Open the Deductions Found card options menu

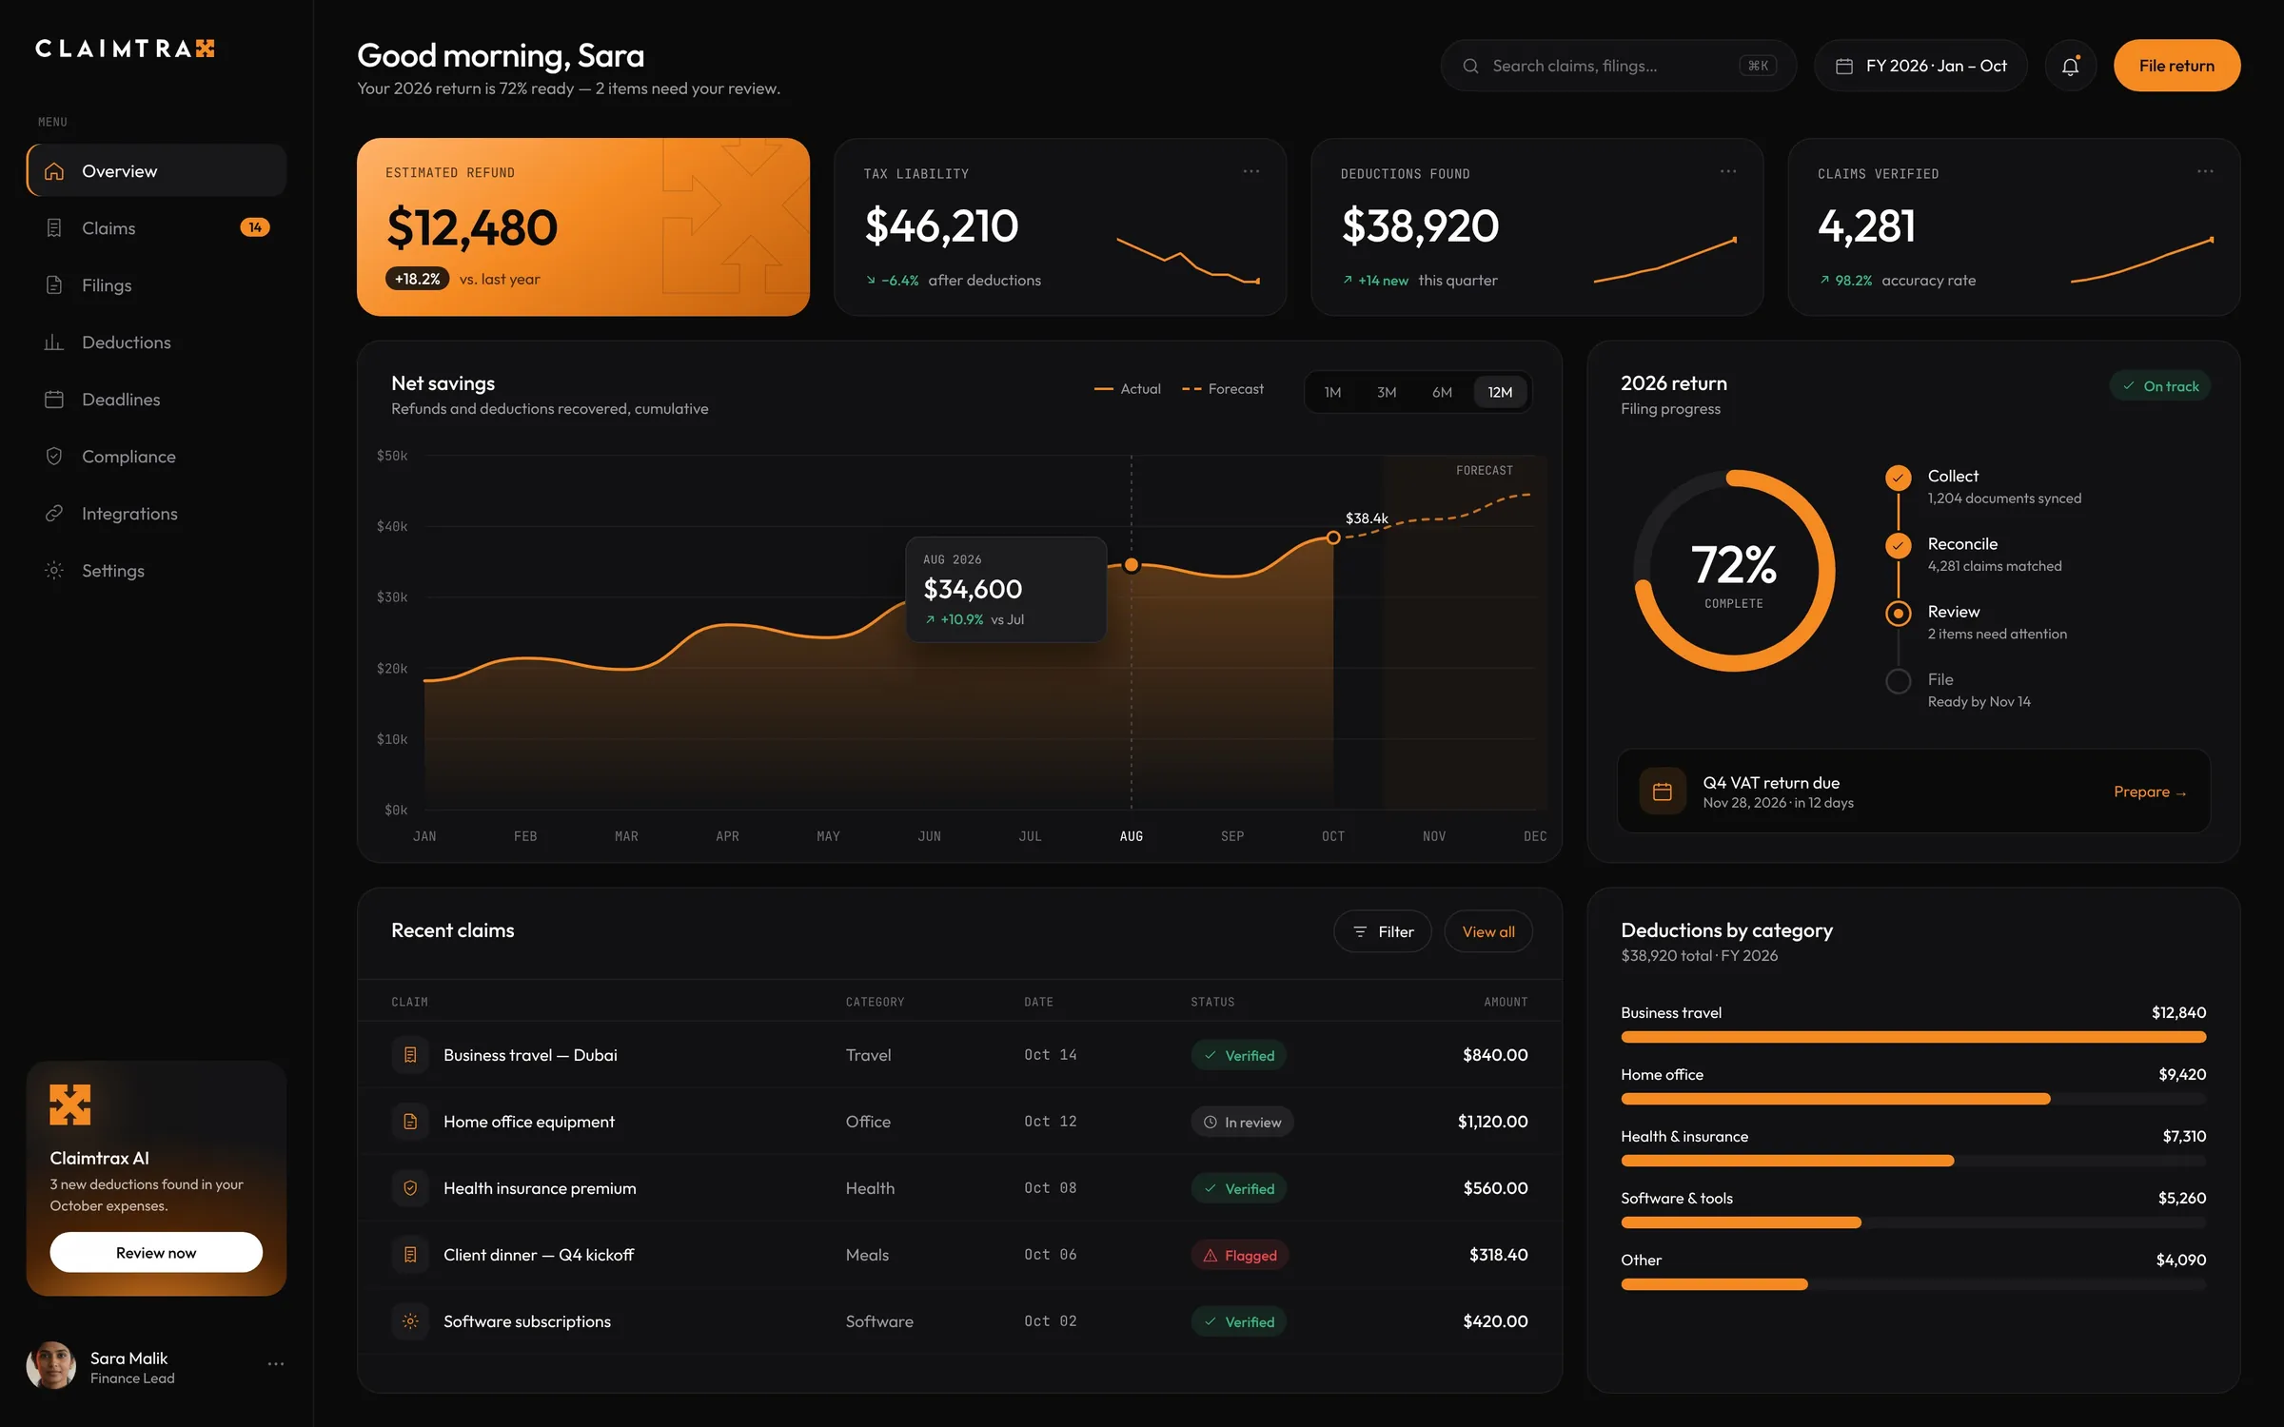pyautogui.click(x=1727, y=172)
